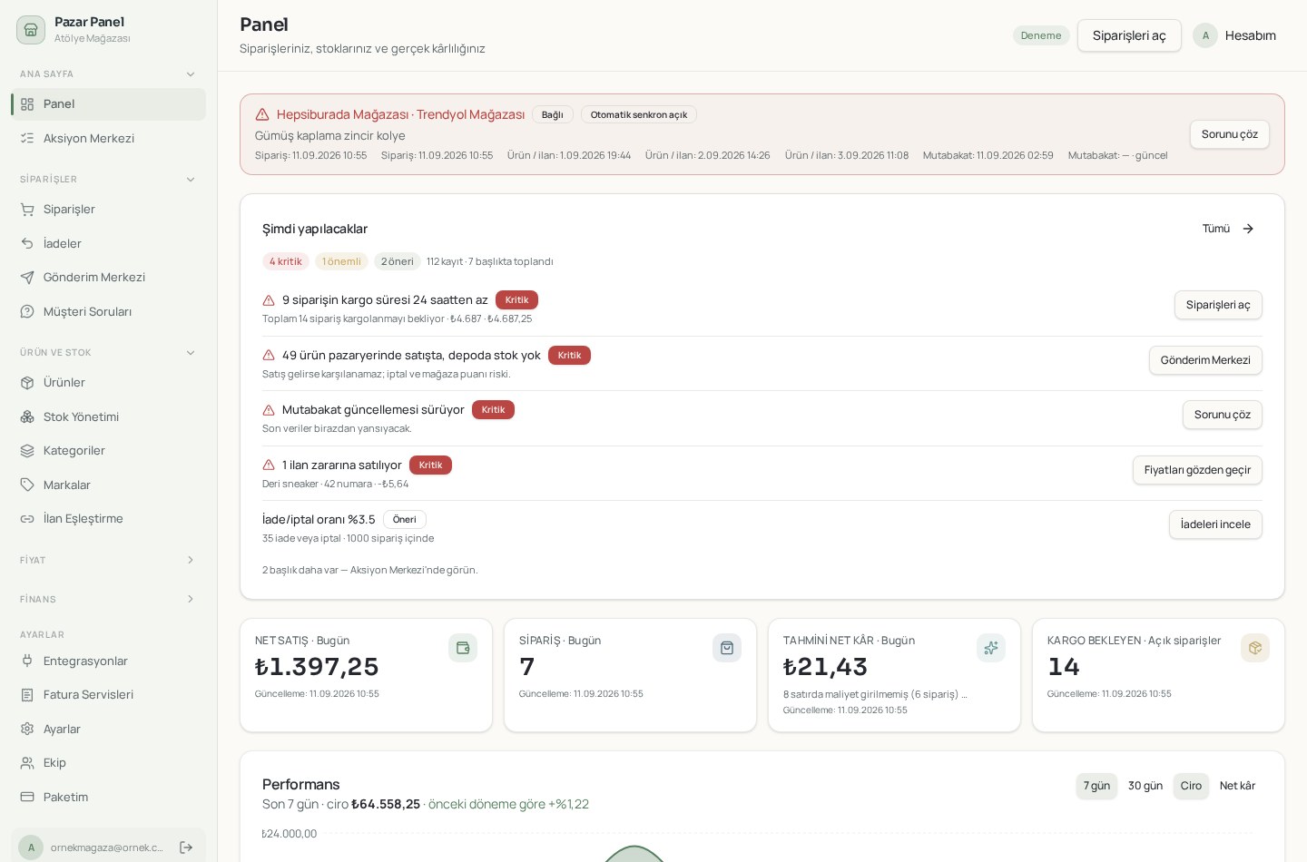Click the Markalar tag icon

pyautogui.click(x=27, y=485)
